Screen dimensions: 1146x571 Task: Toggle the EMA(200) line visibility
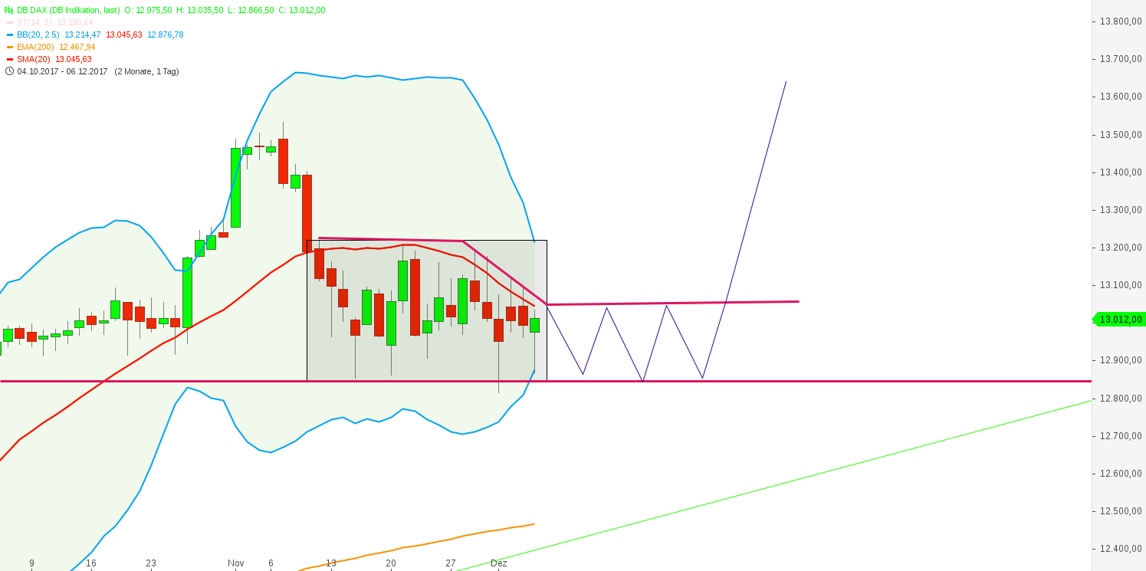[9, 45]
